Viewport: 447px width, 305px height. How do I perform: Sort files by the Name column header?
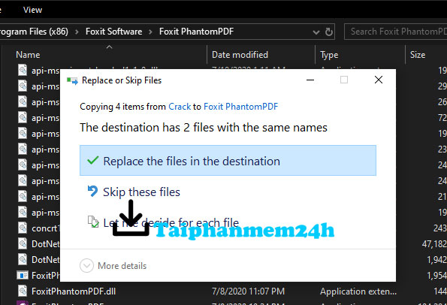[28, 54]
